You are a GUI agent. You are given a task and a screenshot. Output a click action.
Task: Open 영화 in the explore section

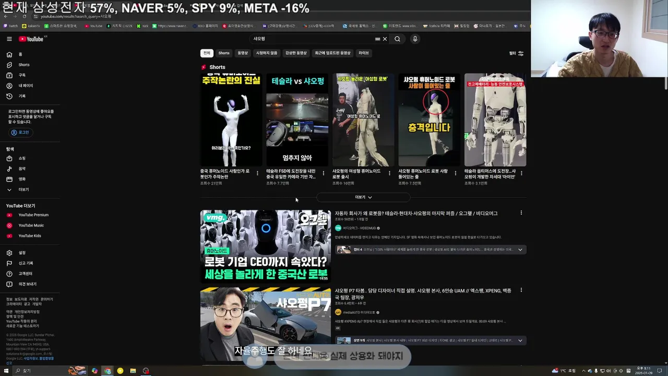pyautogui.click(x=29, y=179)
